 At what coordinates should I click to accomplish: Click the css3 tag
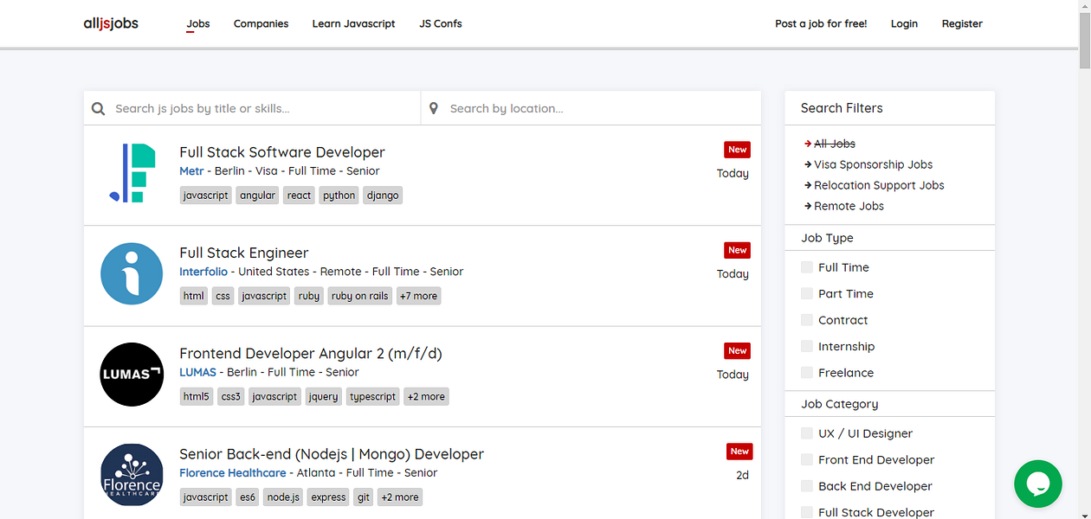click(x=230, y=397)
